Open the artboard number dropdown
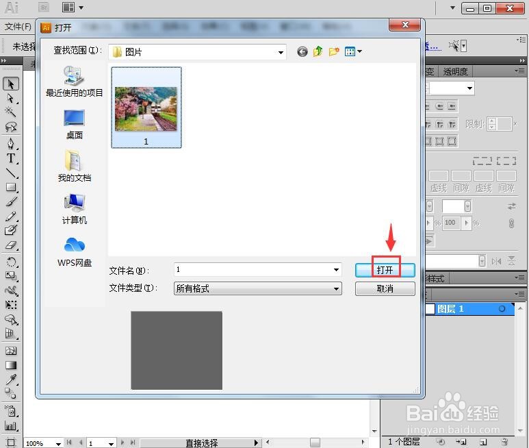529x448 pixels. 111,444
